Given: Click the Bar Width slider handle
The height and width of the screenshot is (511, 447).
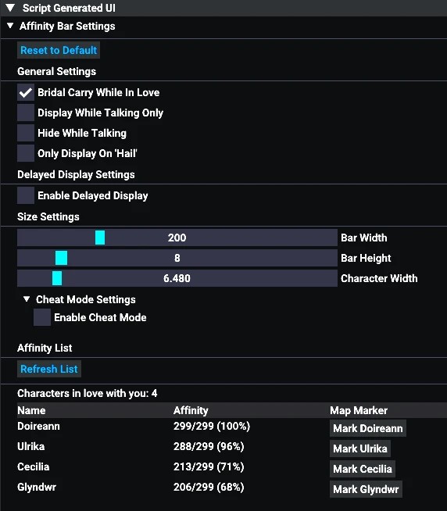Looking at the screenshot, I should [x=100, y=238].
